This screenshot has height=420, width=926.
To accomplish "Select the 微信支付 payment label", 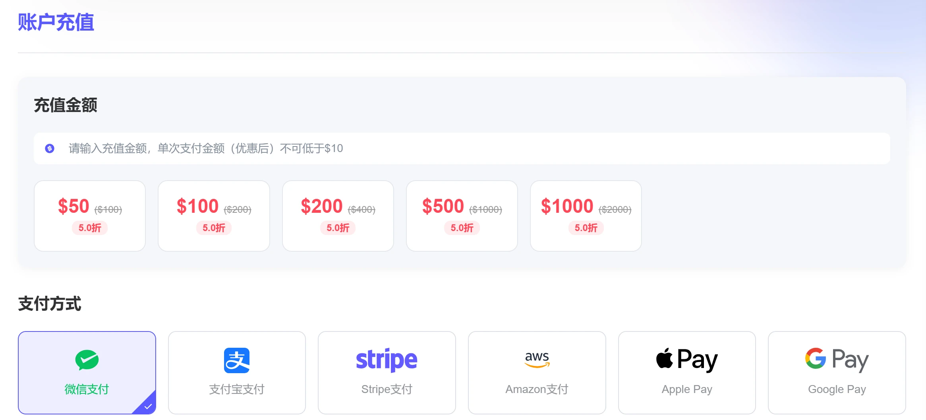I will [87, 389].
